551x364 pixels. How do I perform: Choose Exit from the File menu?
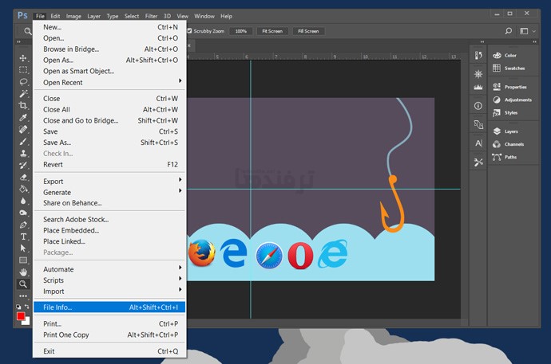(110, 351)
